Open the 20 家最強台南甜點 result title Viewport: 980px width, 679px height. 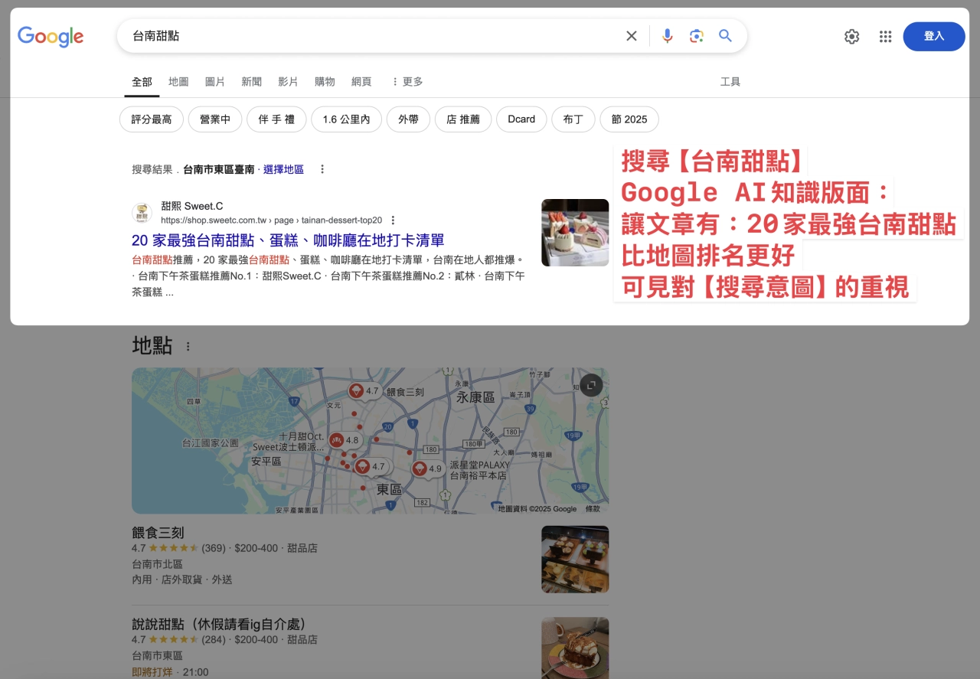288,240
